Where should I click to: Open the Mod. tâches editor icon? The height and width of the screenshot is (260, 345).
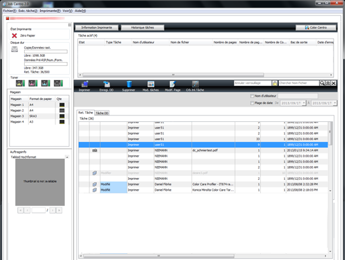point(151,84)
